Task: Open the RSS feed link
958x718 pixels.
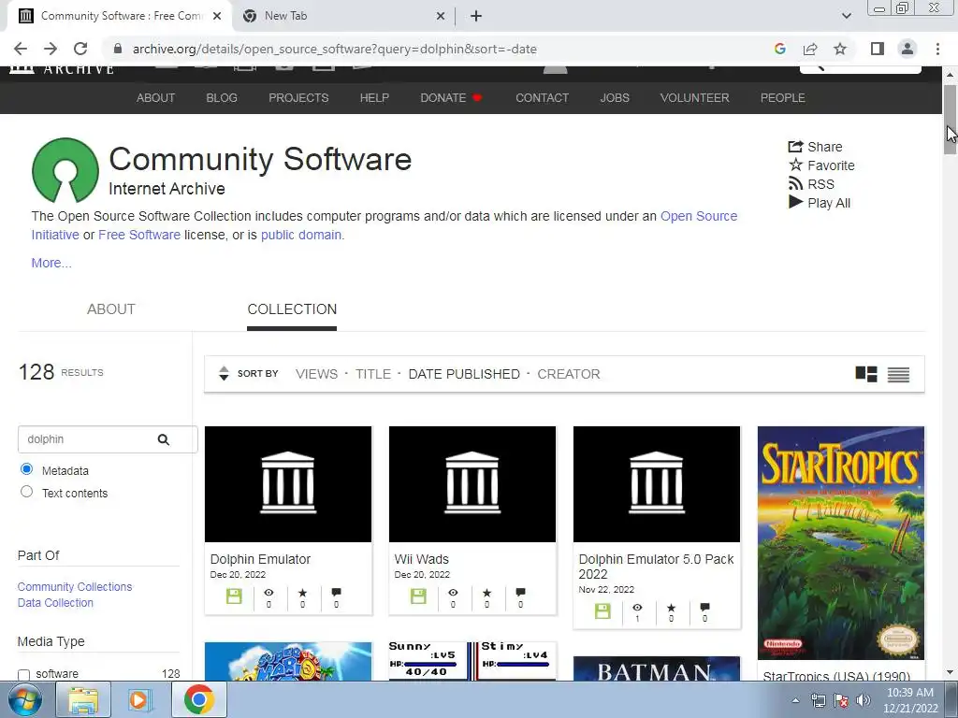Action: tap(811, 184)
